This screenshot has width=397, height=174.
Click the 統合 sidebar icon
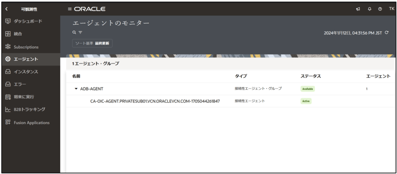pos(8,34)
